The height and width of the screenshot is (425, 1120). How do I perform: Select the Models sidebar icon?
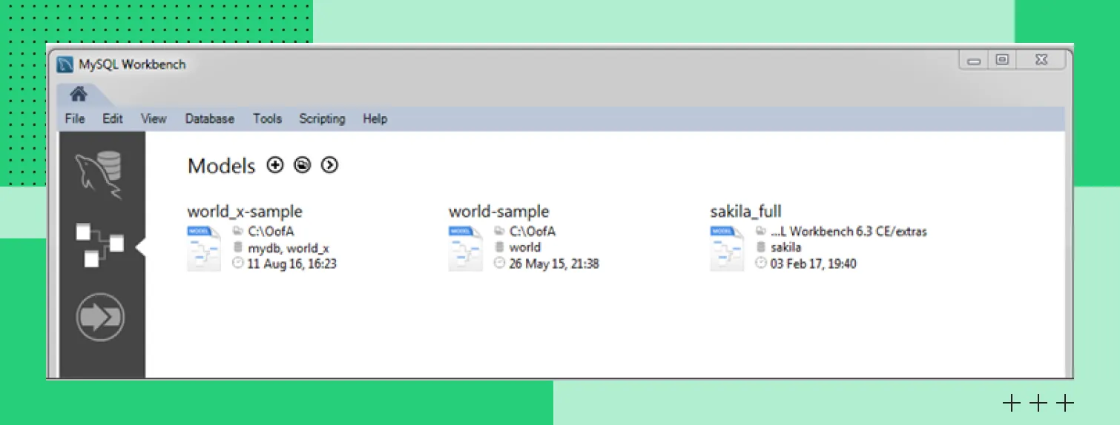tap(99, 245)
